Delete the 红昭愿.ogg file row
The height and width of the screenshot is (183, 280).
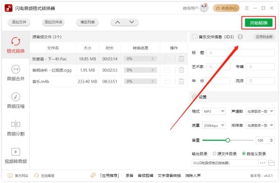[181, 70]
